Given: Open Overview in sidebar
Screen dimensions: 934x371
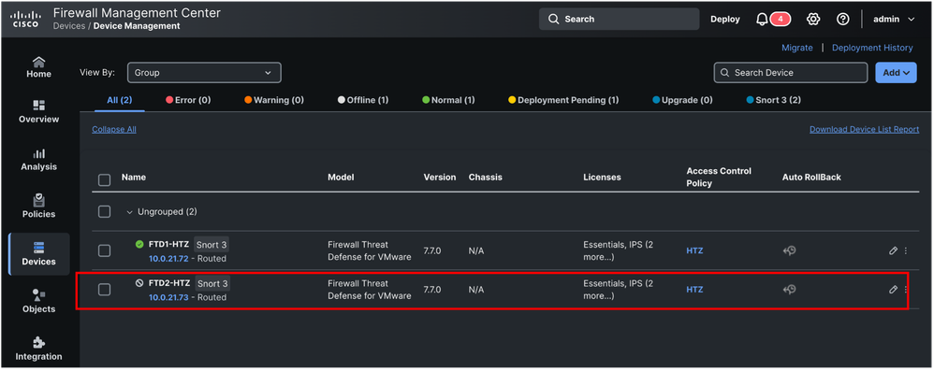Looking at the screenshot, I should (38, 112).
